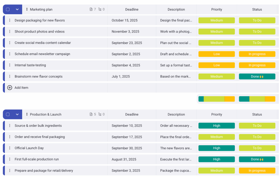Check the Marketing plan select-all checkbox
This screenshot has height=177, width=279.
pyautogui.click(x=8, y=10)
